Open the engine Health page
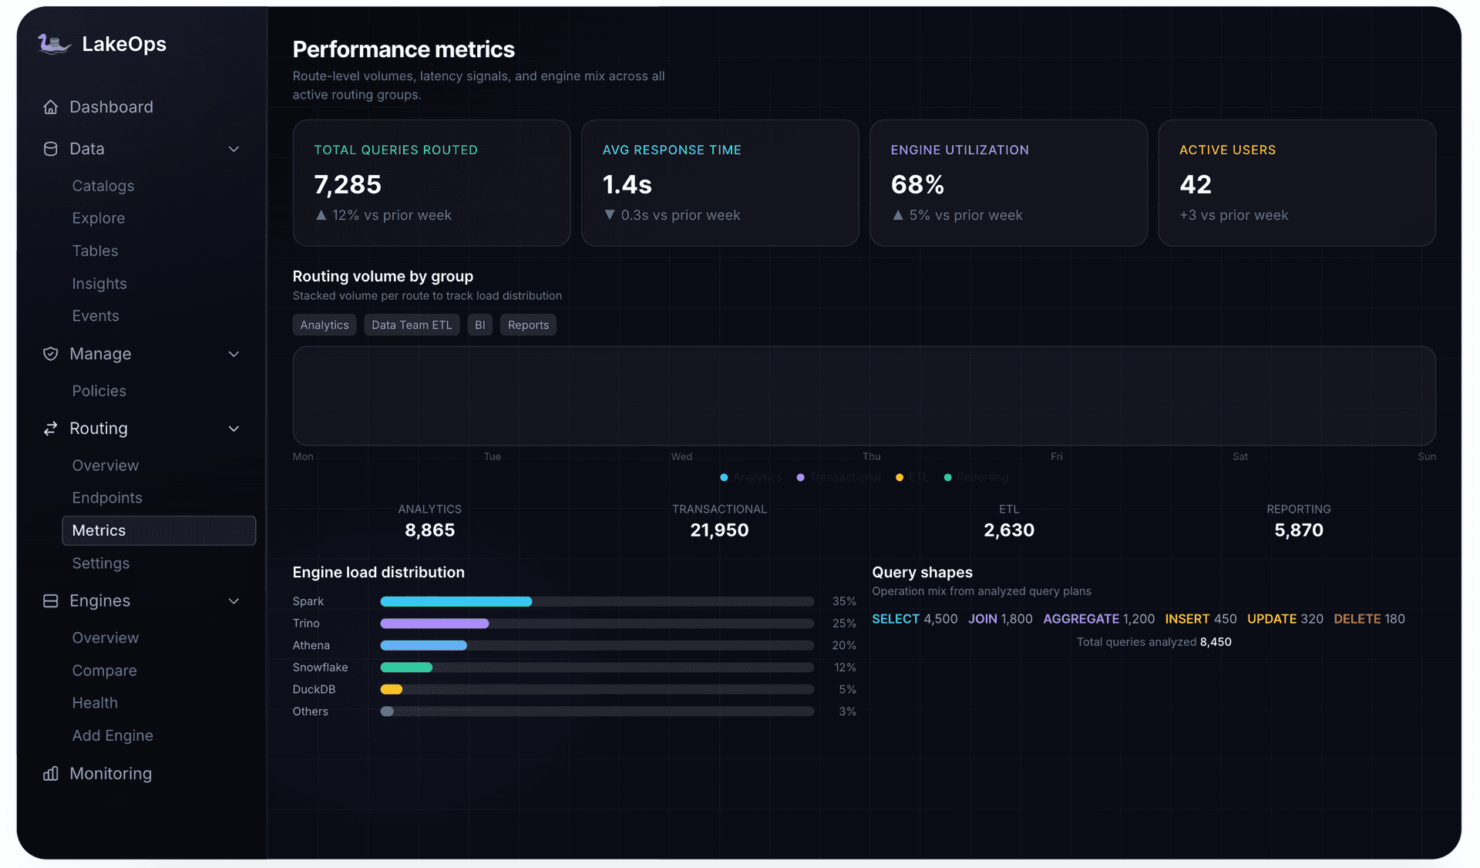 click(x=95, y=703)
